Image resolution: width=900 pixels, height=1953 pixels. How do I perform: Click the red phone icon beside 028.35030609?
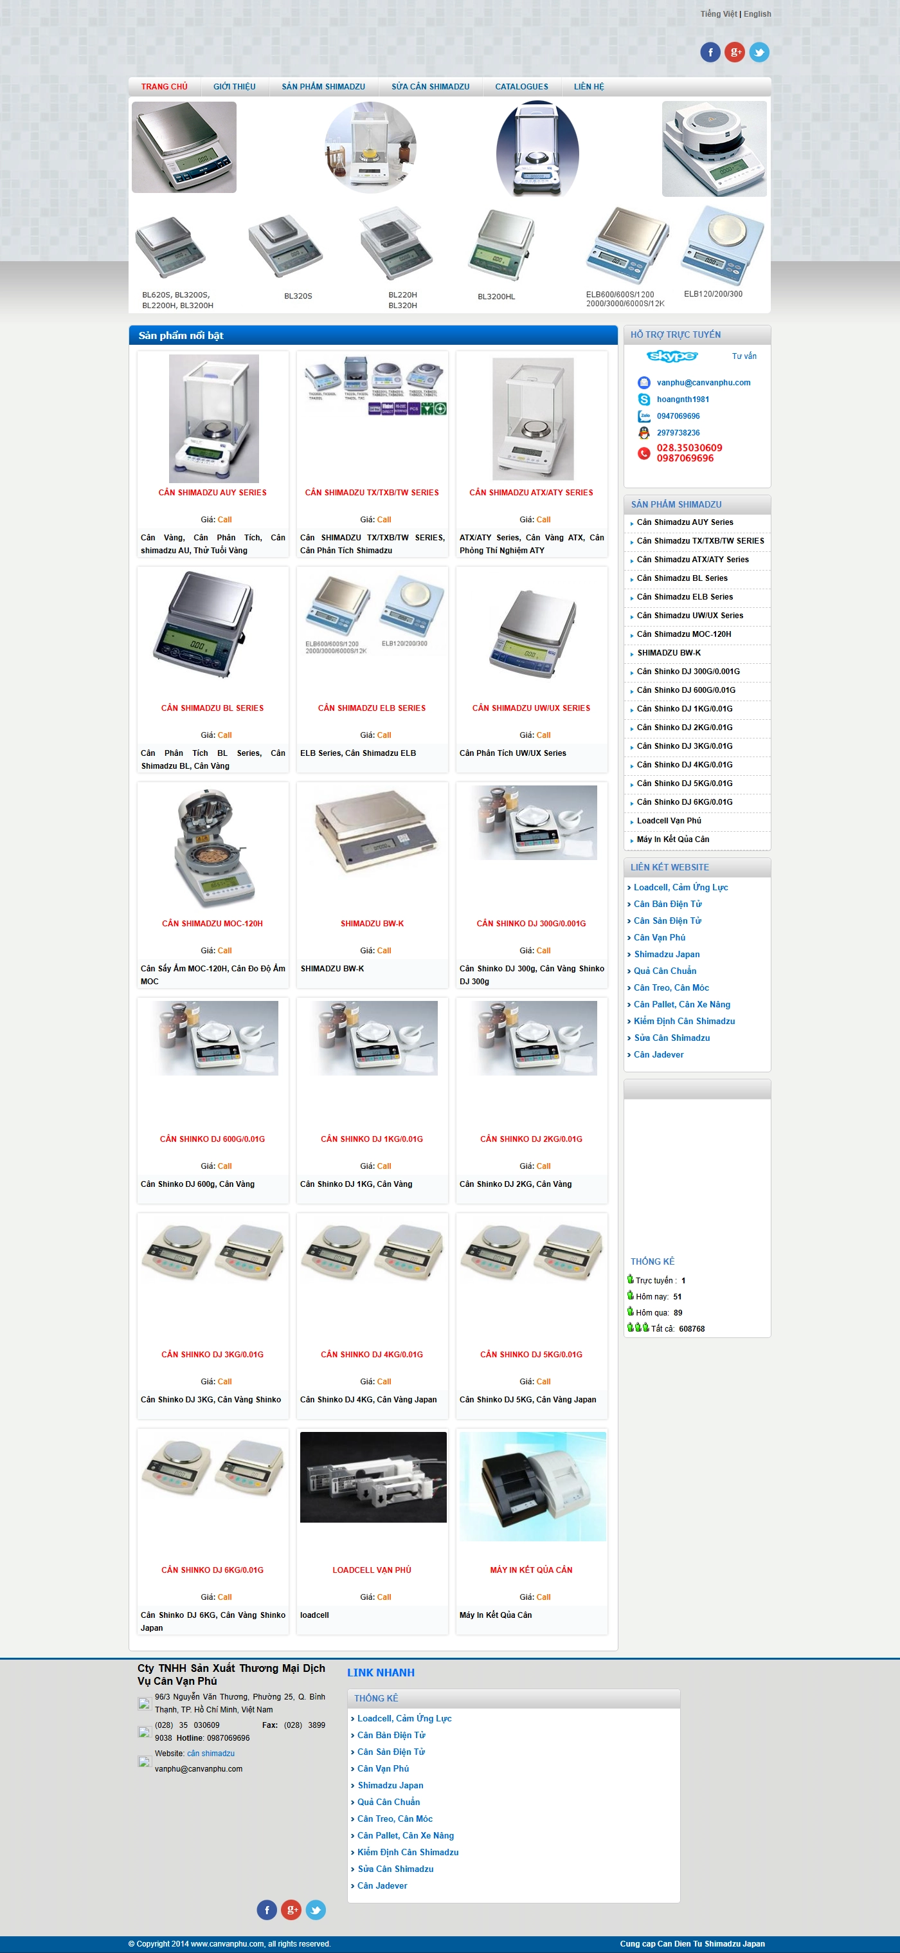click(x=644, y=454)
